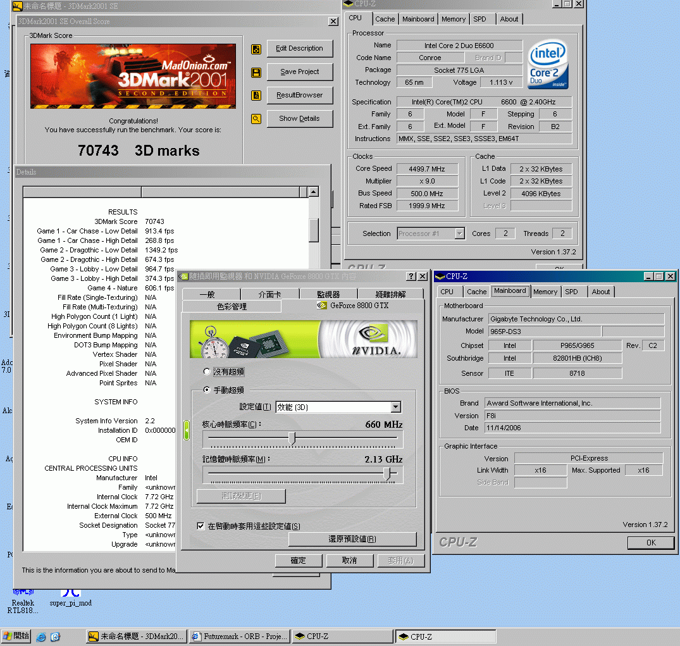The height and width of the screenshot is (646, 680).
Task: Click the help question mark button in NVIDIA dialog
Action: point(411,276)
